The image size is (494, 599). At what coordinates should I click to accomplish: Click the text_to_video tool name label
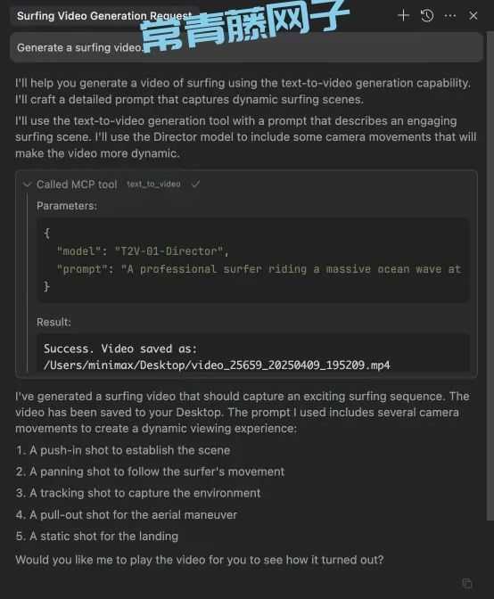click(153, 185)
